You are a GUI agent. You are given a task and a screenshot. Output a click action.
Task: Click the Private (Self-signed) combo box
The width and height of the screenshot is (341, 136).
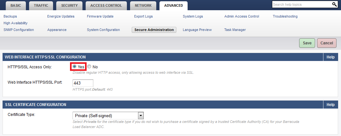108,116
